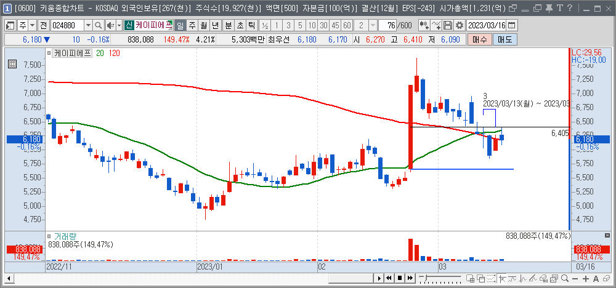The height and width of the screenshot is (288, 616).
Task: Zoom out with the minus icon
Action: click(x=575, y=279)
